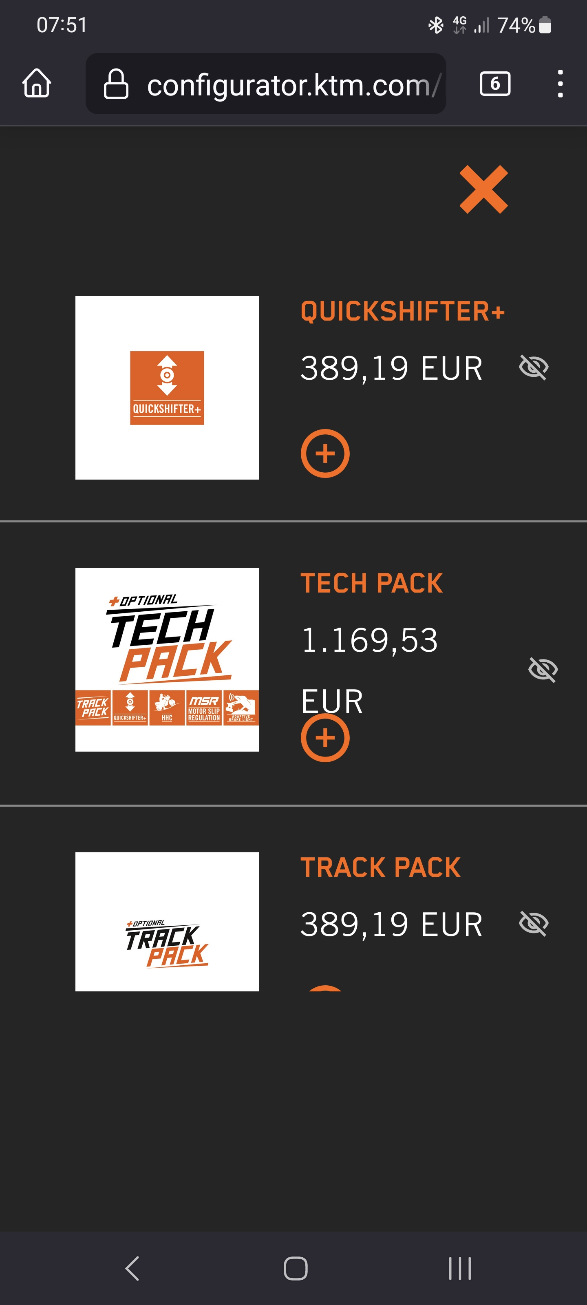Screen dimensions: 587x1305
Task: Open the Quickshifter+ product thumbnail
Action: click(167, 387)
